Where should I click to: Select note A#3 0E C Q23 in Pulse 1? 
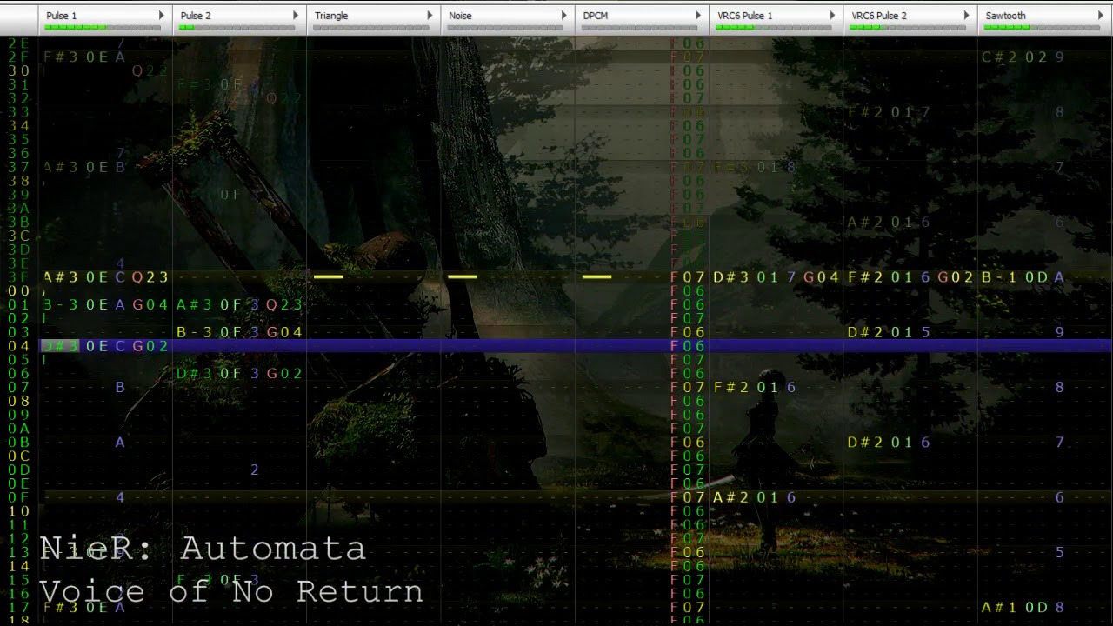105,277
